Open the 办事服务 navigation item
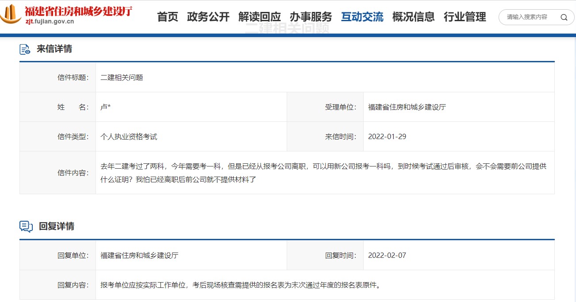Image resolution: width=576 pixels, height=302 pixels. point(310,17)
